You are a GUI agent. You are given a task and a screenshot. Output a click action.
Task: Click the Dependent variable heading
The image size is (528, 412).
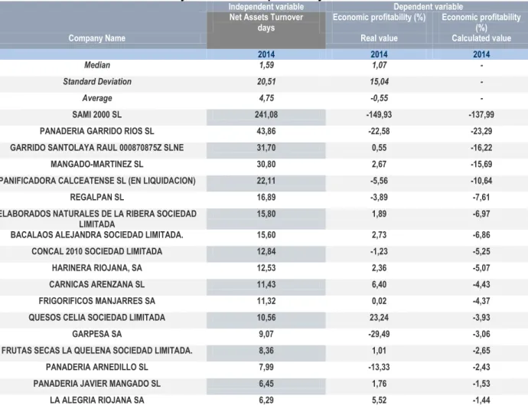pos(428,7)
